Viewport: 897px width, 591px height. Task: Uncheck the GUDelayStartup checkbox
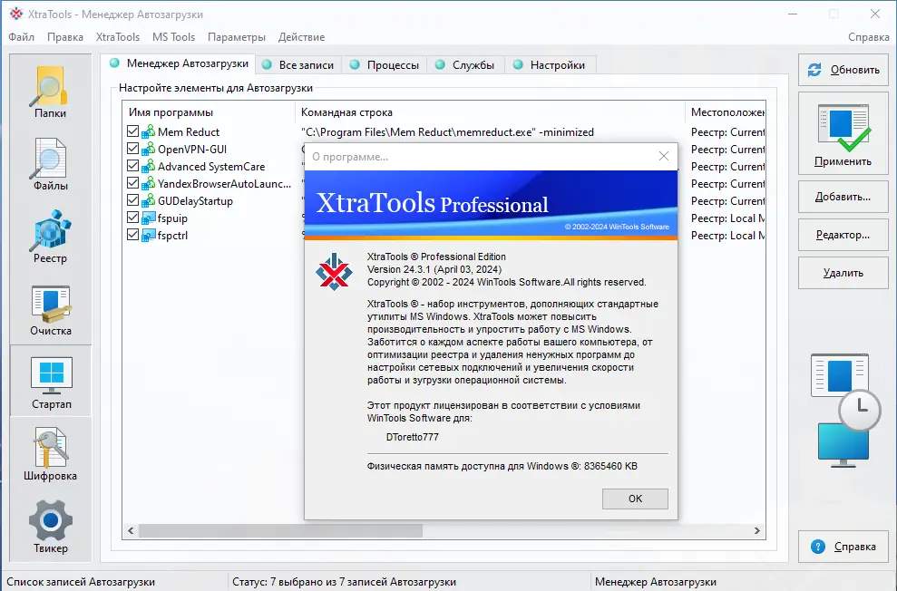[132, 200]
